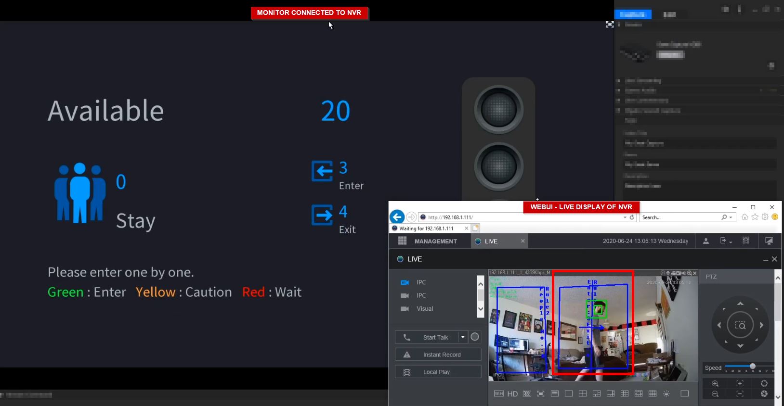Click the fullscreen expand icon on NVR monitor

[x=610, y=24]
